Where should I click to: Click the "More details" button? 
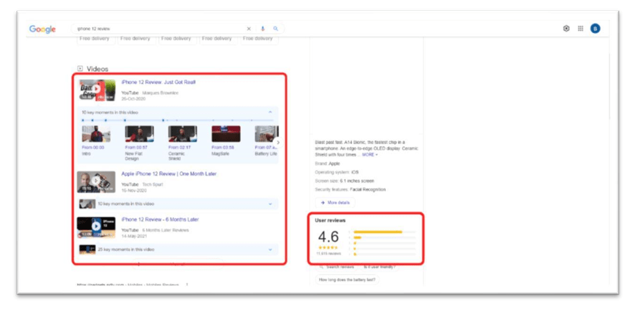[x=335, y=202]
